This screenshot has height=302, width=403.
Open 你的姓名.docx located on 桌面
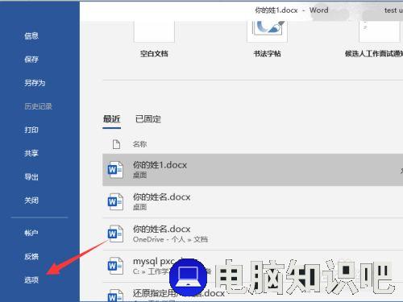pos(252,201)
